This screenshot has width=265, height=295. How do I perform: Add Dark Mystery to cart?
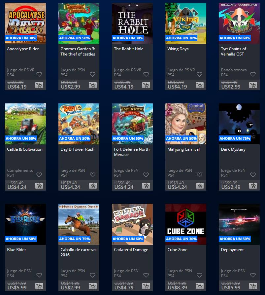pos(253,186)
